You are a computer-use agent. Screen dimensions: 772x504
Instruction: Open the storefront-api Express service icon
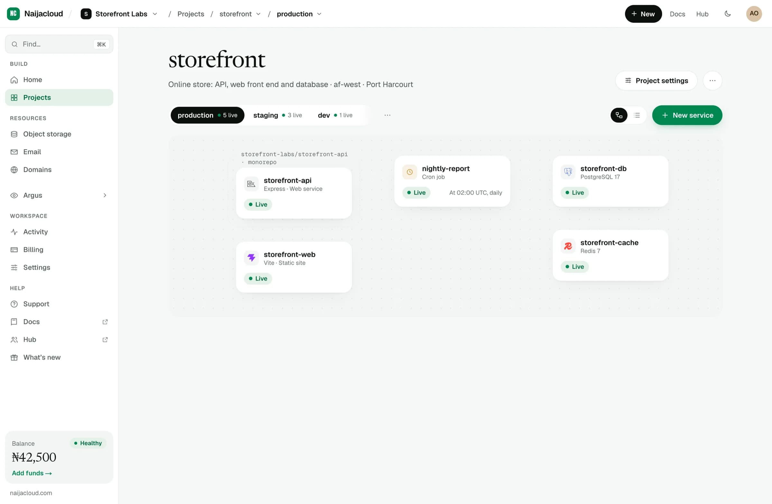(x=251, y=184)
